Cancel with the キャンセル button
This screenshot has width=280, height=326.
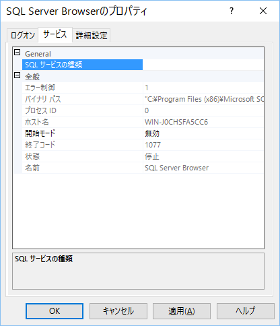point(118,311)
